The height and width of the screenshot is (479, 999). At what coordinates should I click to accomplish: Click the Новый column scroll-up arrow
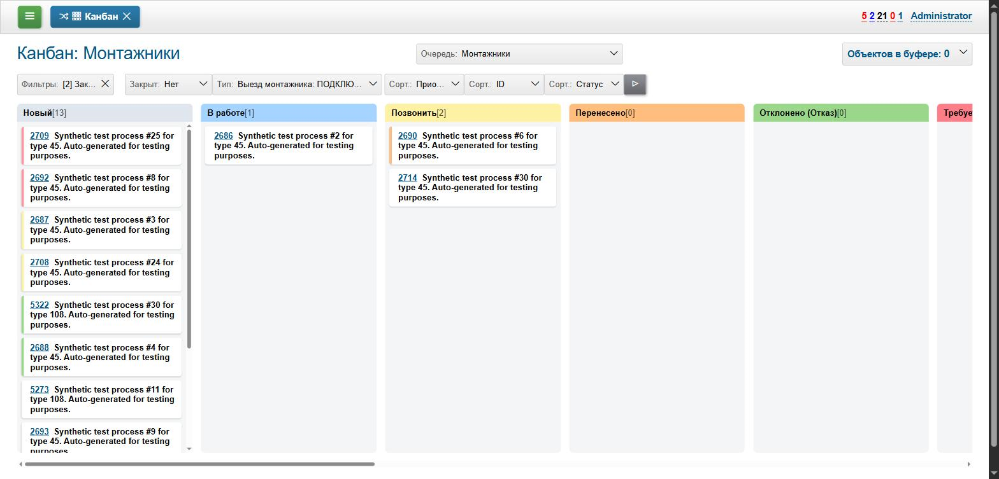point(189,127)
